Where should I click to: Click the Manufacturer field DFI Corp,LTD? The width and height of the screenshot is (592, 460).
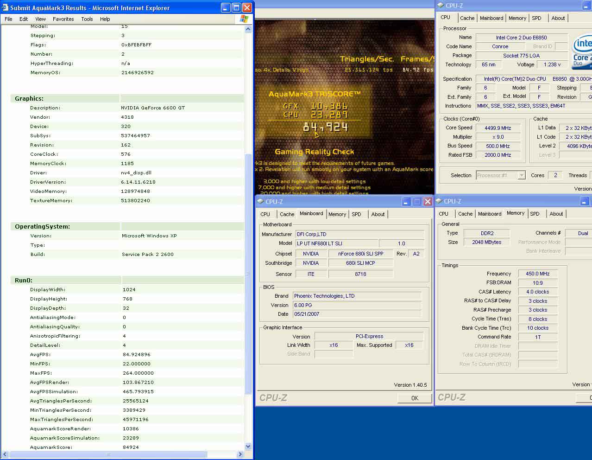[x=359, y=234]
